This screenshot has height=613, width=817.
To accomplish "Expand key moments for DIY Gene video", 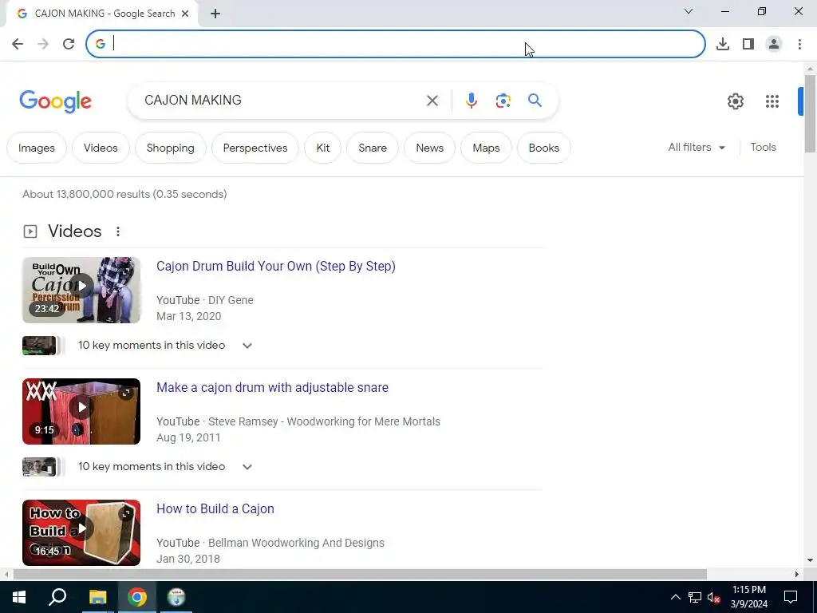I will pos(247,346).
